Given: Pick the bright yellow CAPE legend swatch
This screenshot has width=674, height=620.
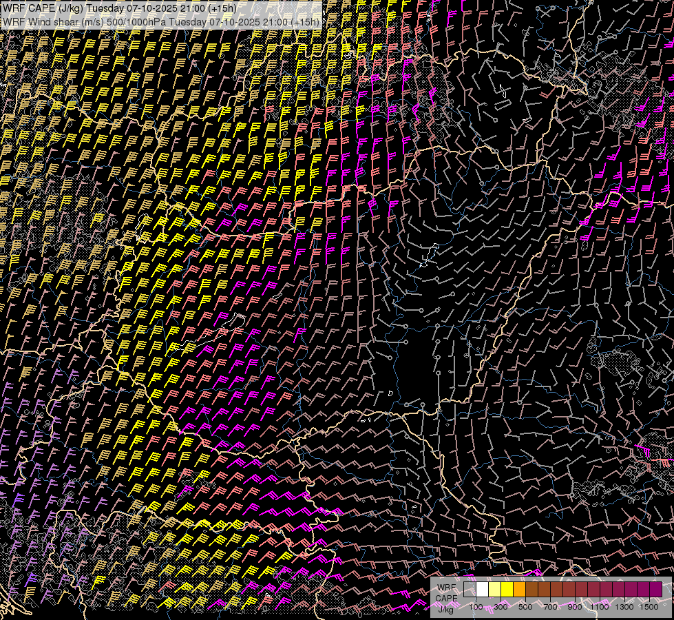Looking at the screenshot, I should click(507, 590).
